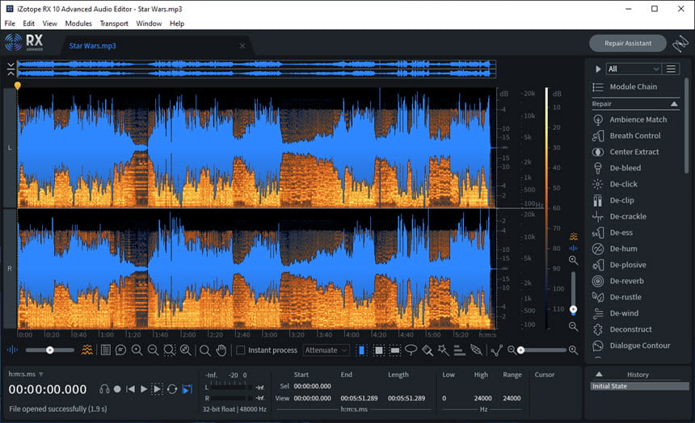Screen dimensions: 695x423
Task: Open the Edit menu
Action: [x=29, y=23]
